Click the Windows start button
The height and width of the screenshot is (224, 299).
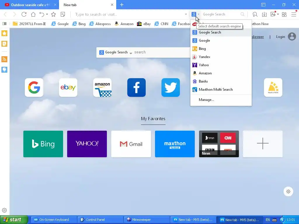click(x=14, y=220)
